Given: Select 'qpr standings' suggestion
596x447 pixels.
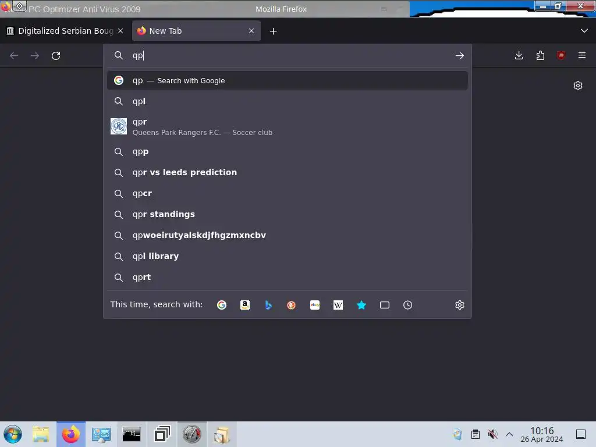Looking at the screenshot, I should (x=288, y=214).
